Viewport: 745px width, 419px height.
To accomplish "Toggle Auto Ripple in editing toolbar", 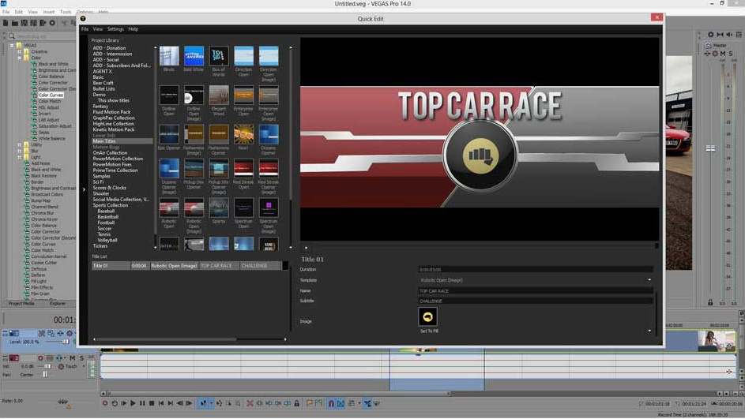I will [x=351, y=403].
